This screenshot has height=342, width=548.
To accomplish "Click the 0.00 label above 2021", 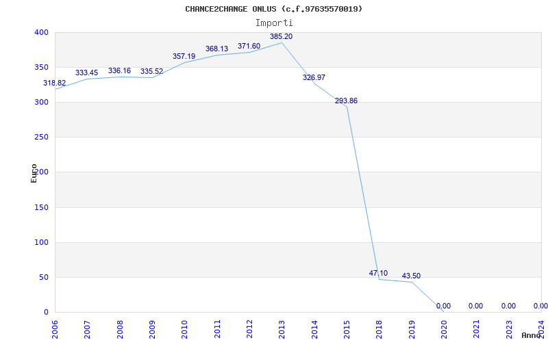I will [x=475, y=306].
